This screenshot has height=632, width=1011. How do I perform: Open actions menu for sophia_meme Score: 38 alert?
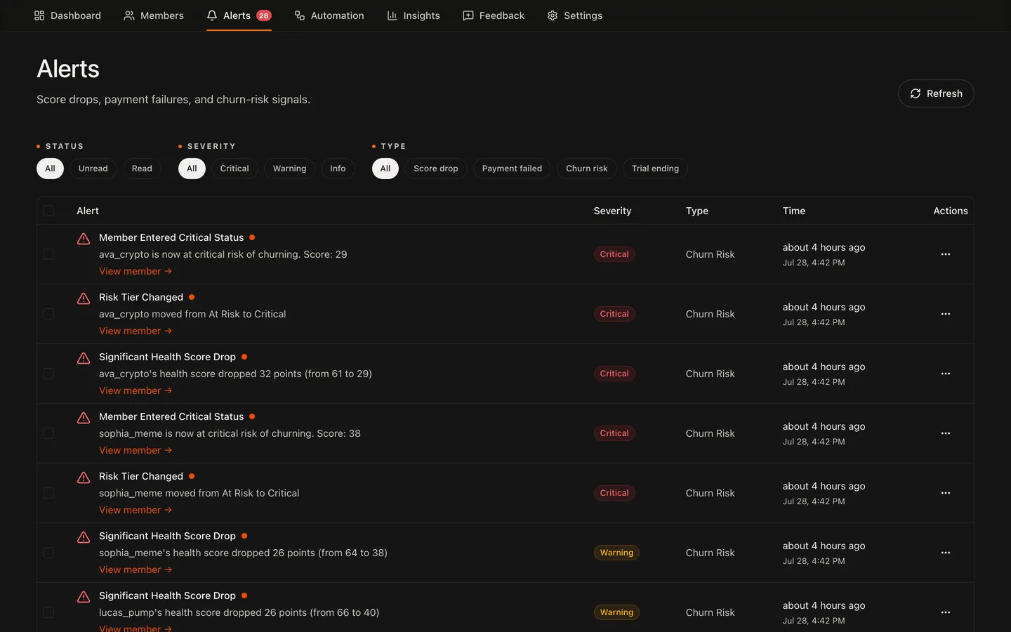pyautogui.click(x=946, y=433)
